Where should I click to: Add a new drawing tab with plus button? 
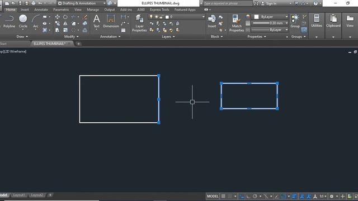78,44
